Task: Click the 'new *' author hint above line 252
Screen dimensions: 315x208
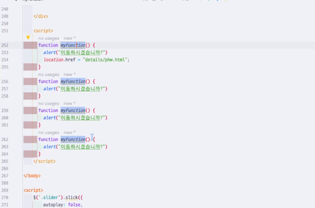Action: 70,38
